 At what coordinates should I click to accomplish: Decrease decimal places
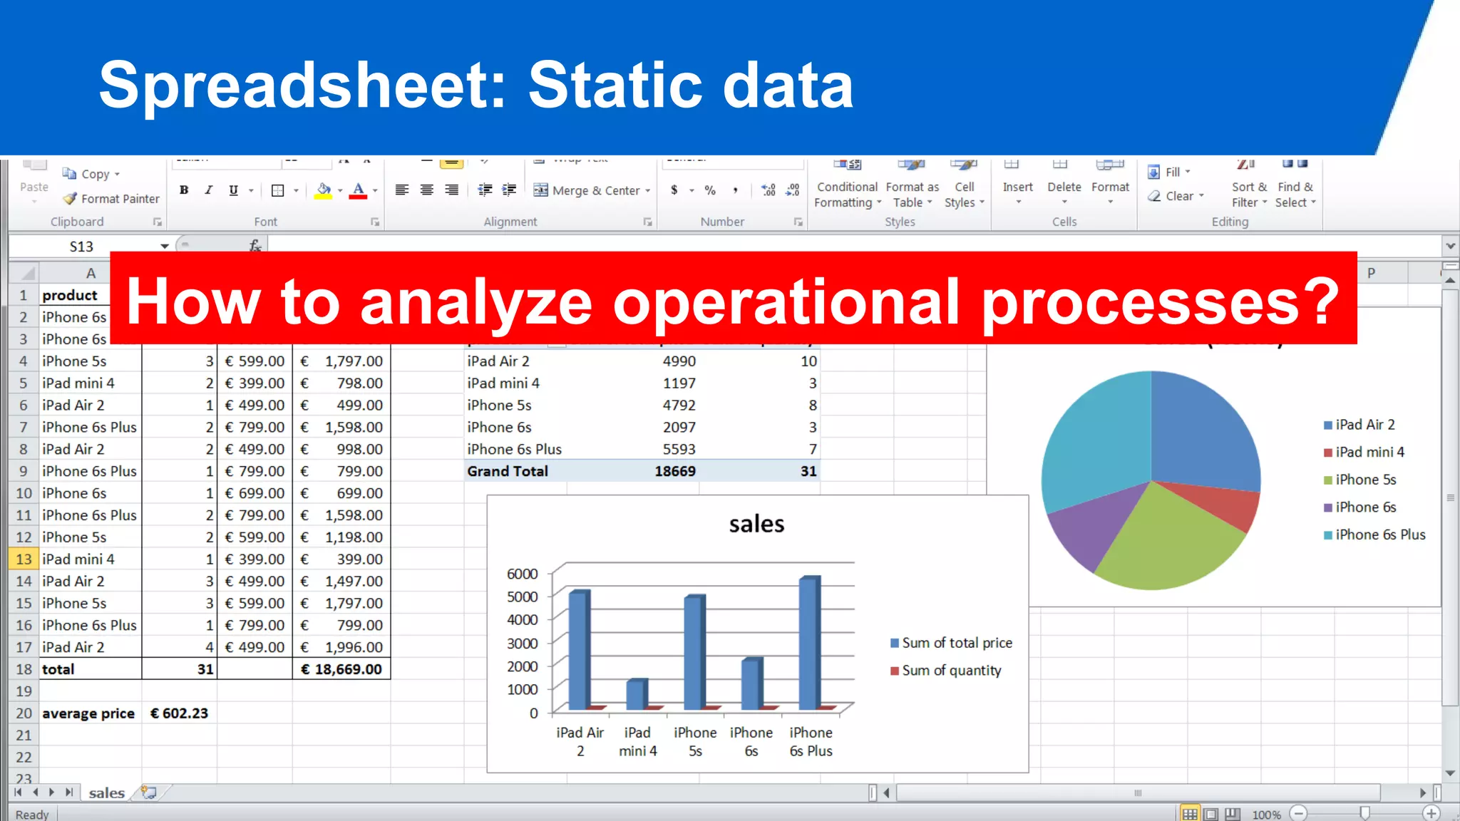tap(793, 190)
